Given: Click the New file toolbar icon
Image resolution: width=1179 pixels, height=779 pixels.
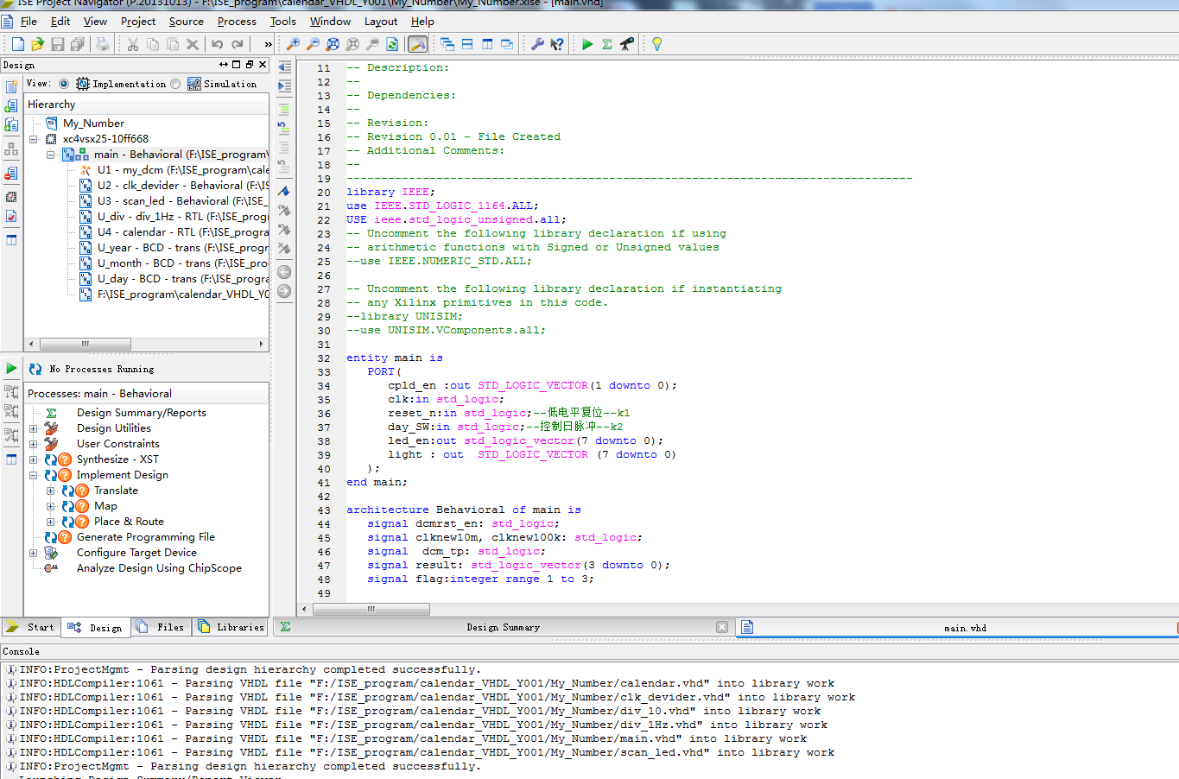Looking at the screenshot, I should pyautogui.click(x=17, y=44).
